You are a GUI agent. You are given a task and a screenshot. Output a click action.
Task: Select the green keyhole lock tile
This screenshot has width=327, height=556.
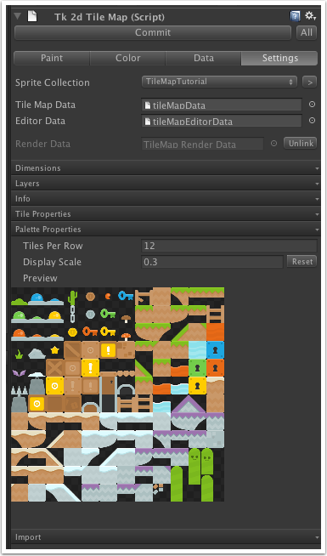click(197, 368)
